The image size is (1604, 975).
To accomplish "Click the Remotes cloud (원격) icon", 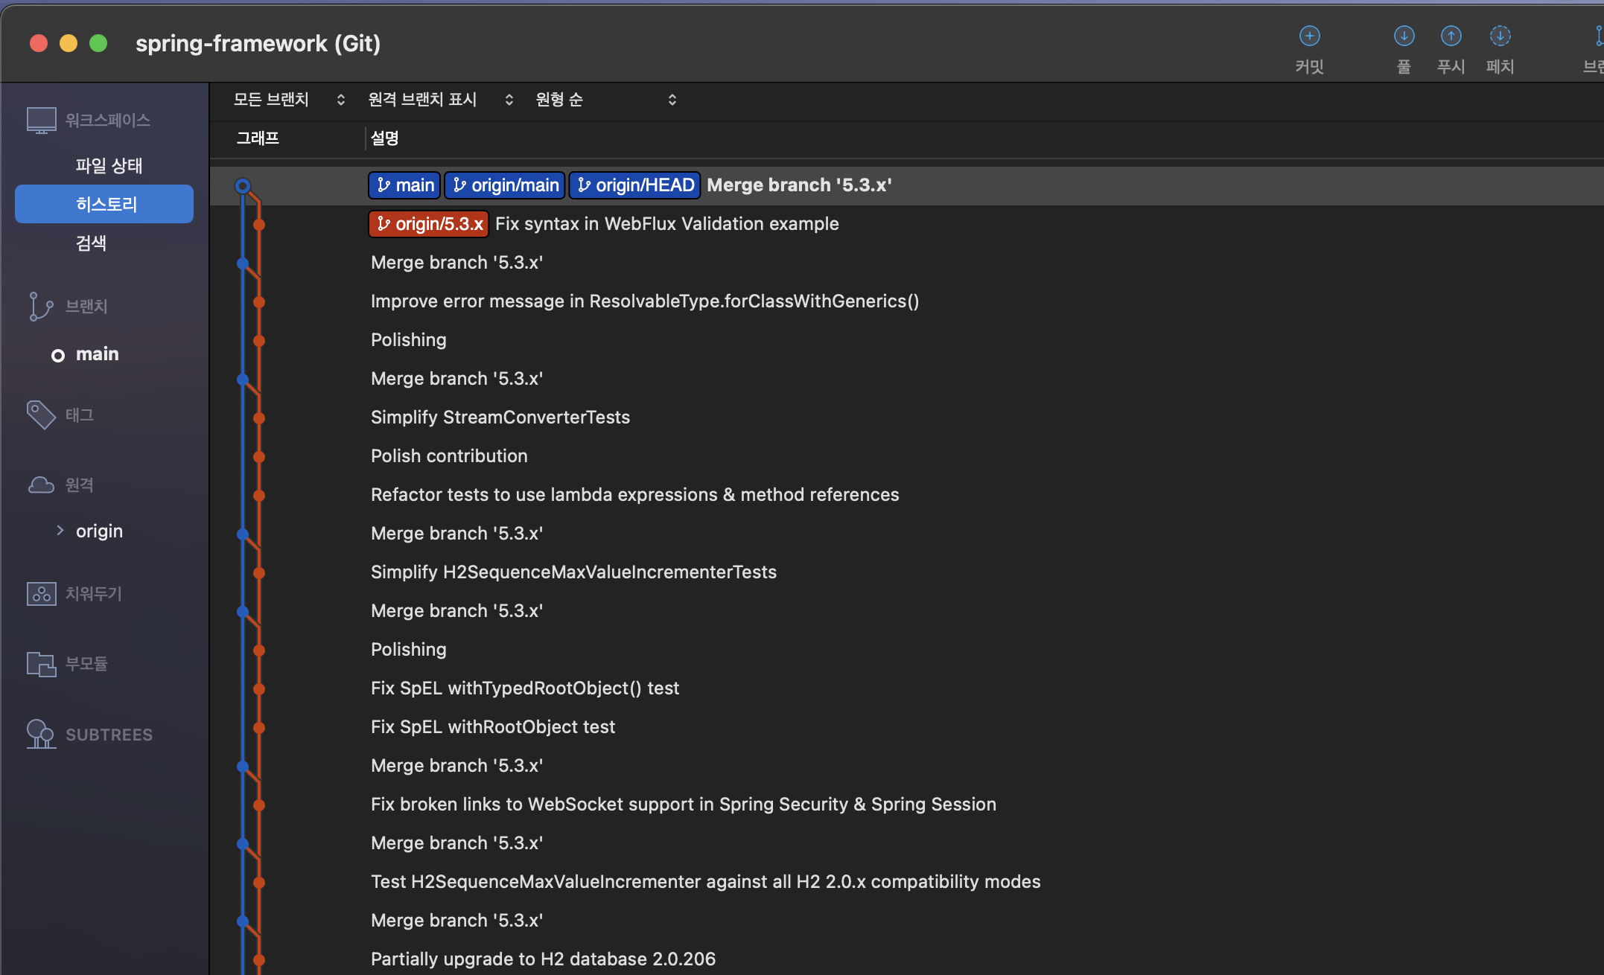I will coord(41,485).
